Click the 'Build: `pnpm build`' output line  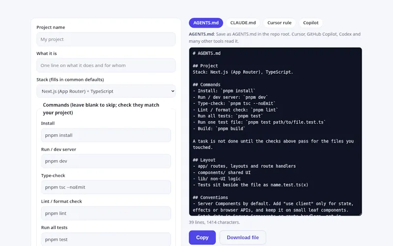[219, 128]
